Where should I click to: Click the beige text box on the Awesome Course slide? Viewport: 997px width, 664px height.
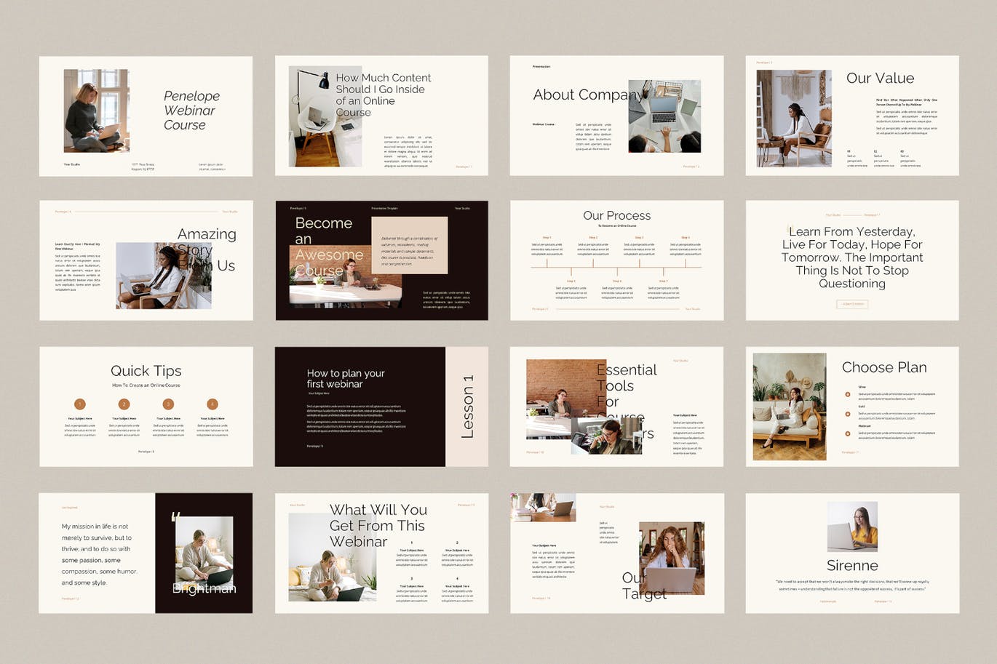pyautogui.click(x=410, y=245)
